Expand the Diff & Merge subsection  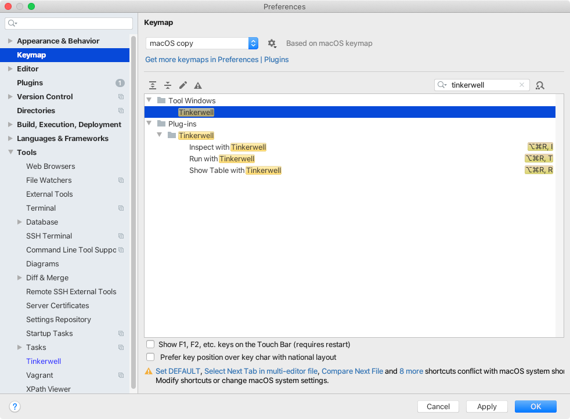[x=20, y=277]
